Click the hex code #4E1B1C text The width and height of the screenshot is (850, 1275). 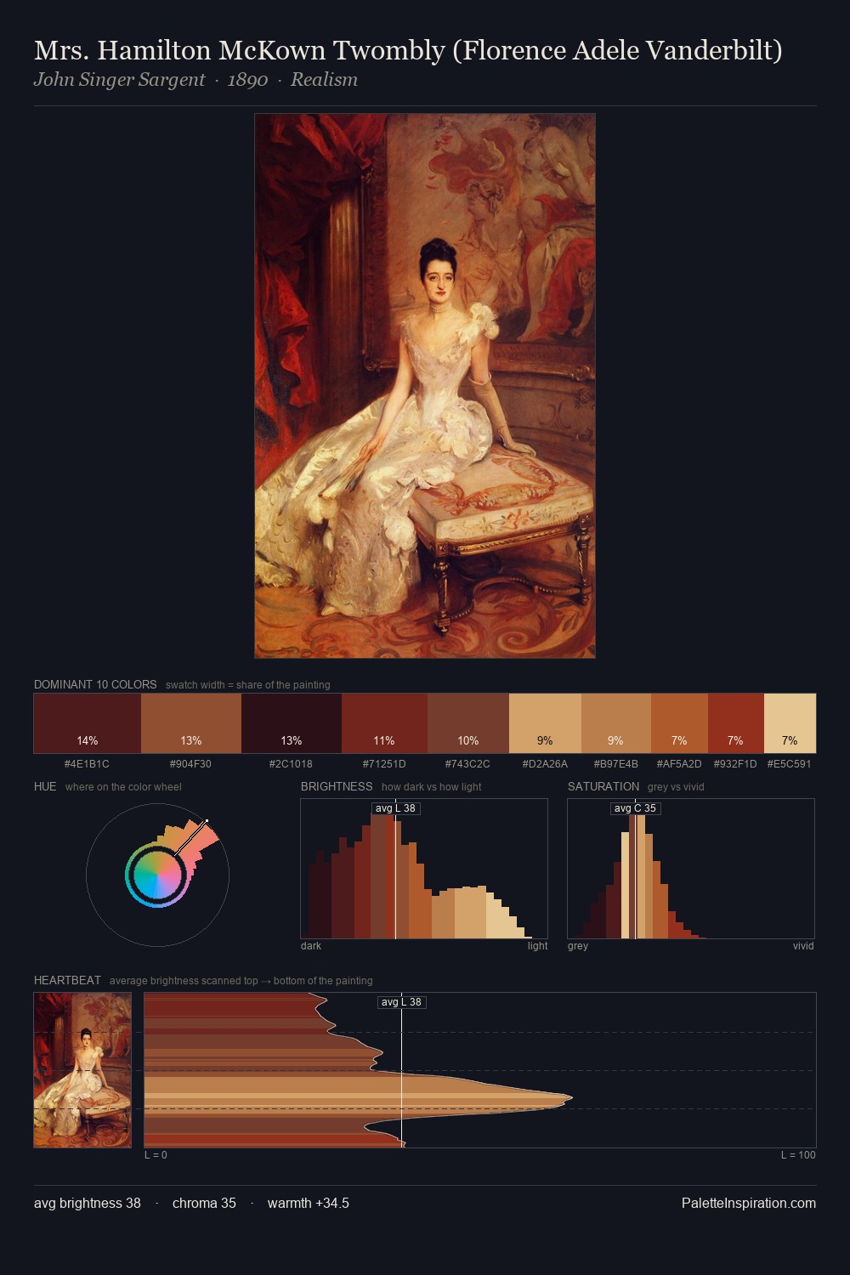click(87, 764)
